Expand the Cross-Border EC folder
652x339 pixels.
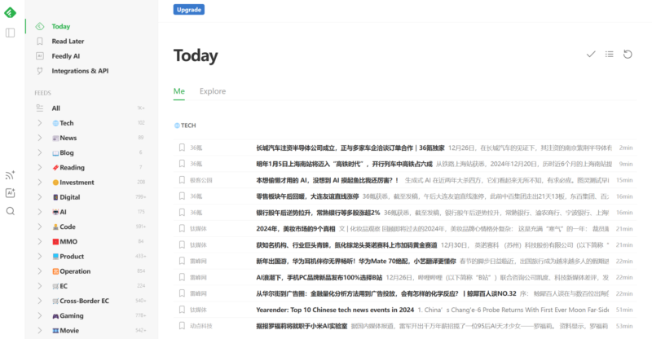click(39, 301)
